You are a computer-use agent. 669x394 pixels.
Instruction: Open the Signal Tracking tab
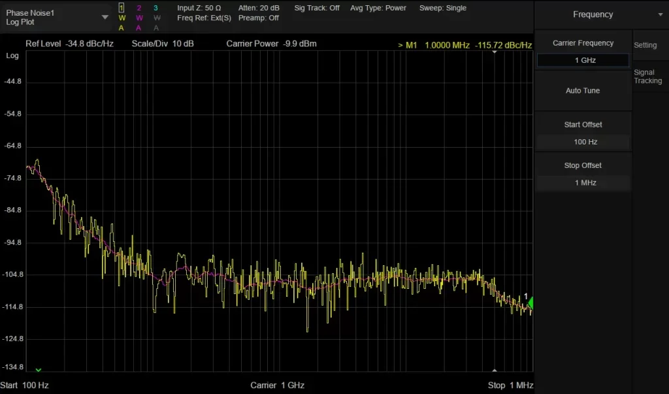click(x=647, y=76)
